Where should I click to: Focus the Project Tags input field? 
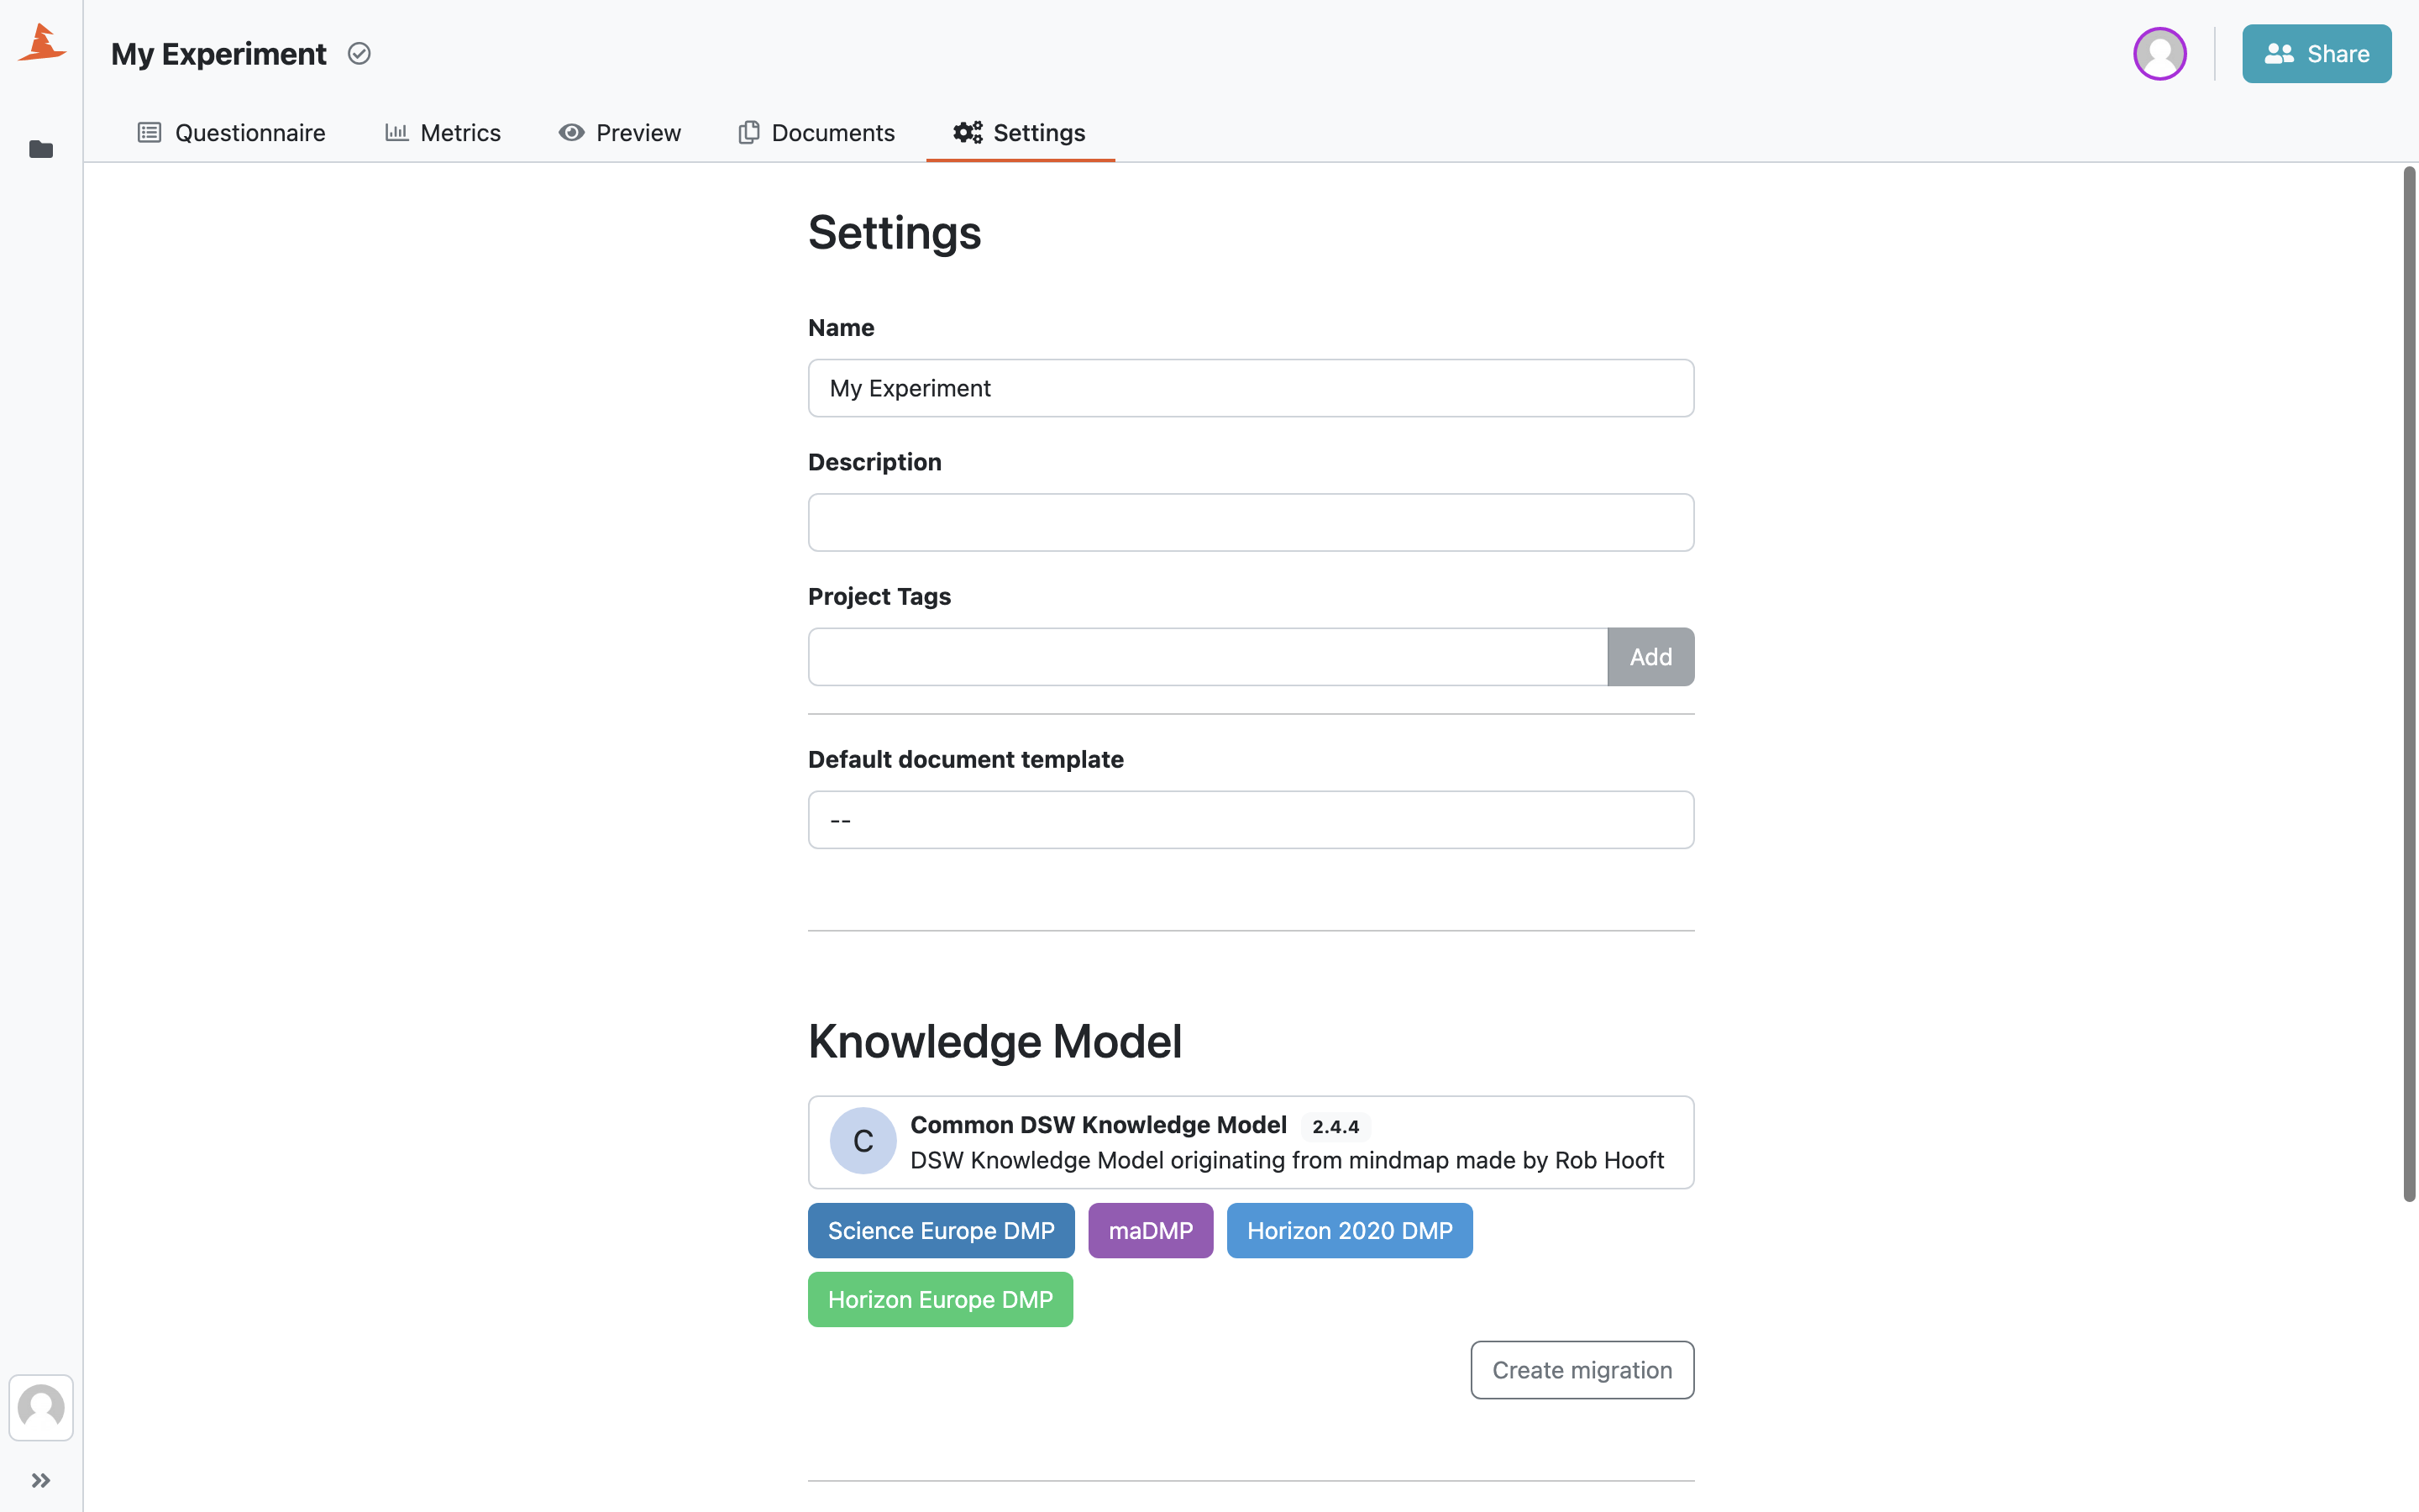tap(1208, 657)
